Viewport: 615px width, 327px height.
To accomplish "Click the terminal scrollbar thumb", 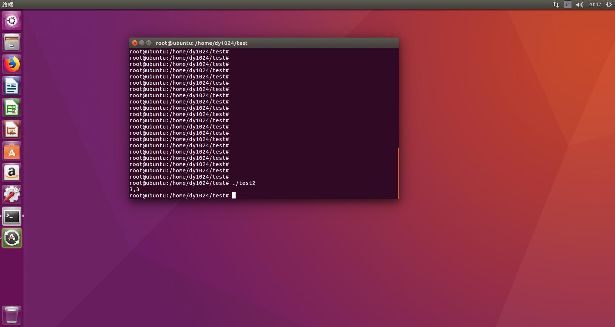I will point(398,173).
